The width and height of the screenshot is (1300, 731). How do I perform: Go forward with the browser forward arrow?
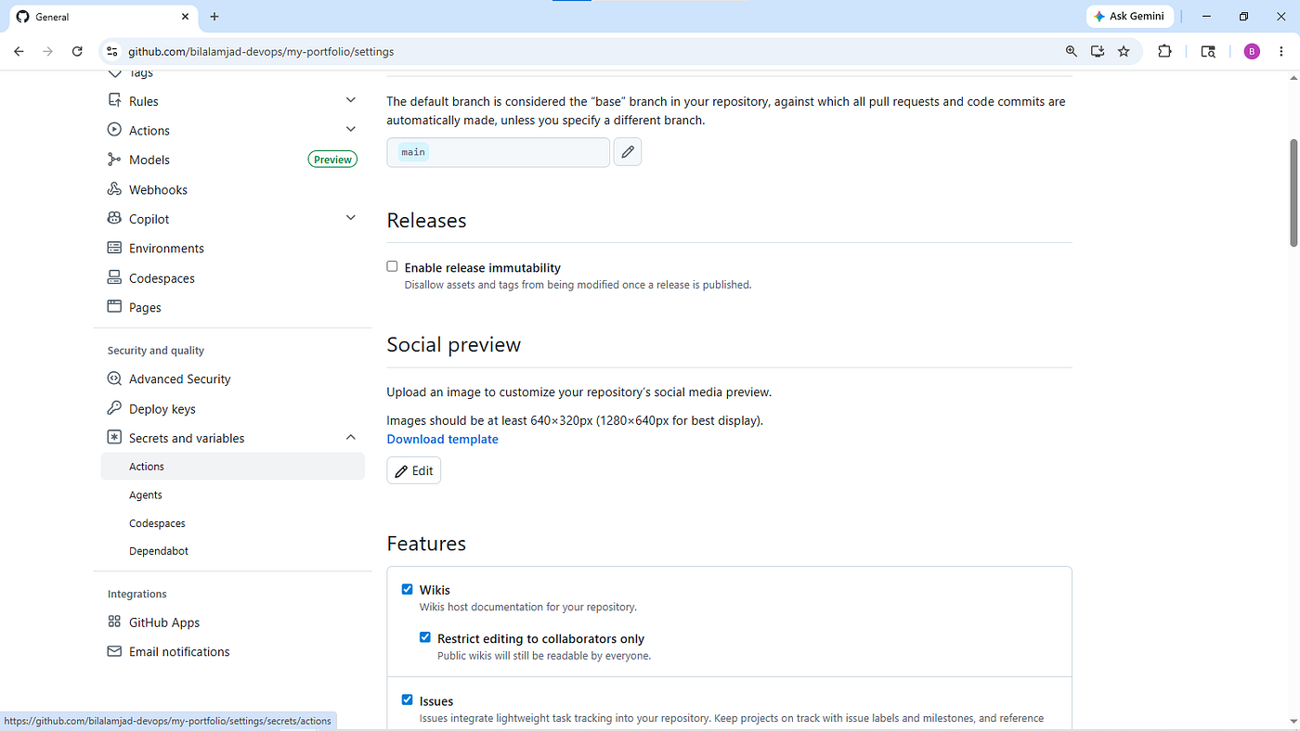(x=47, y=52)
